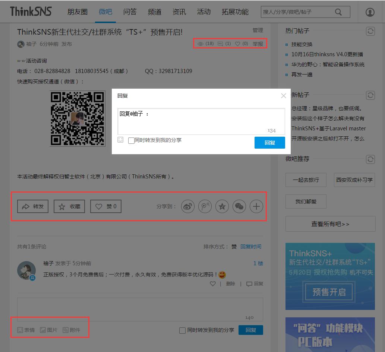Refresh the 新帖子 panel
The height and width of the screenshot is (352, 385).
pyautogui.click(x=370, y=95)
